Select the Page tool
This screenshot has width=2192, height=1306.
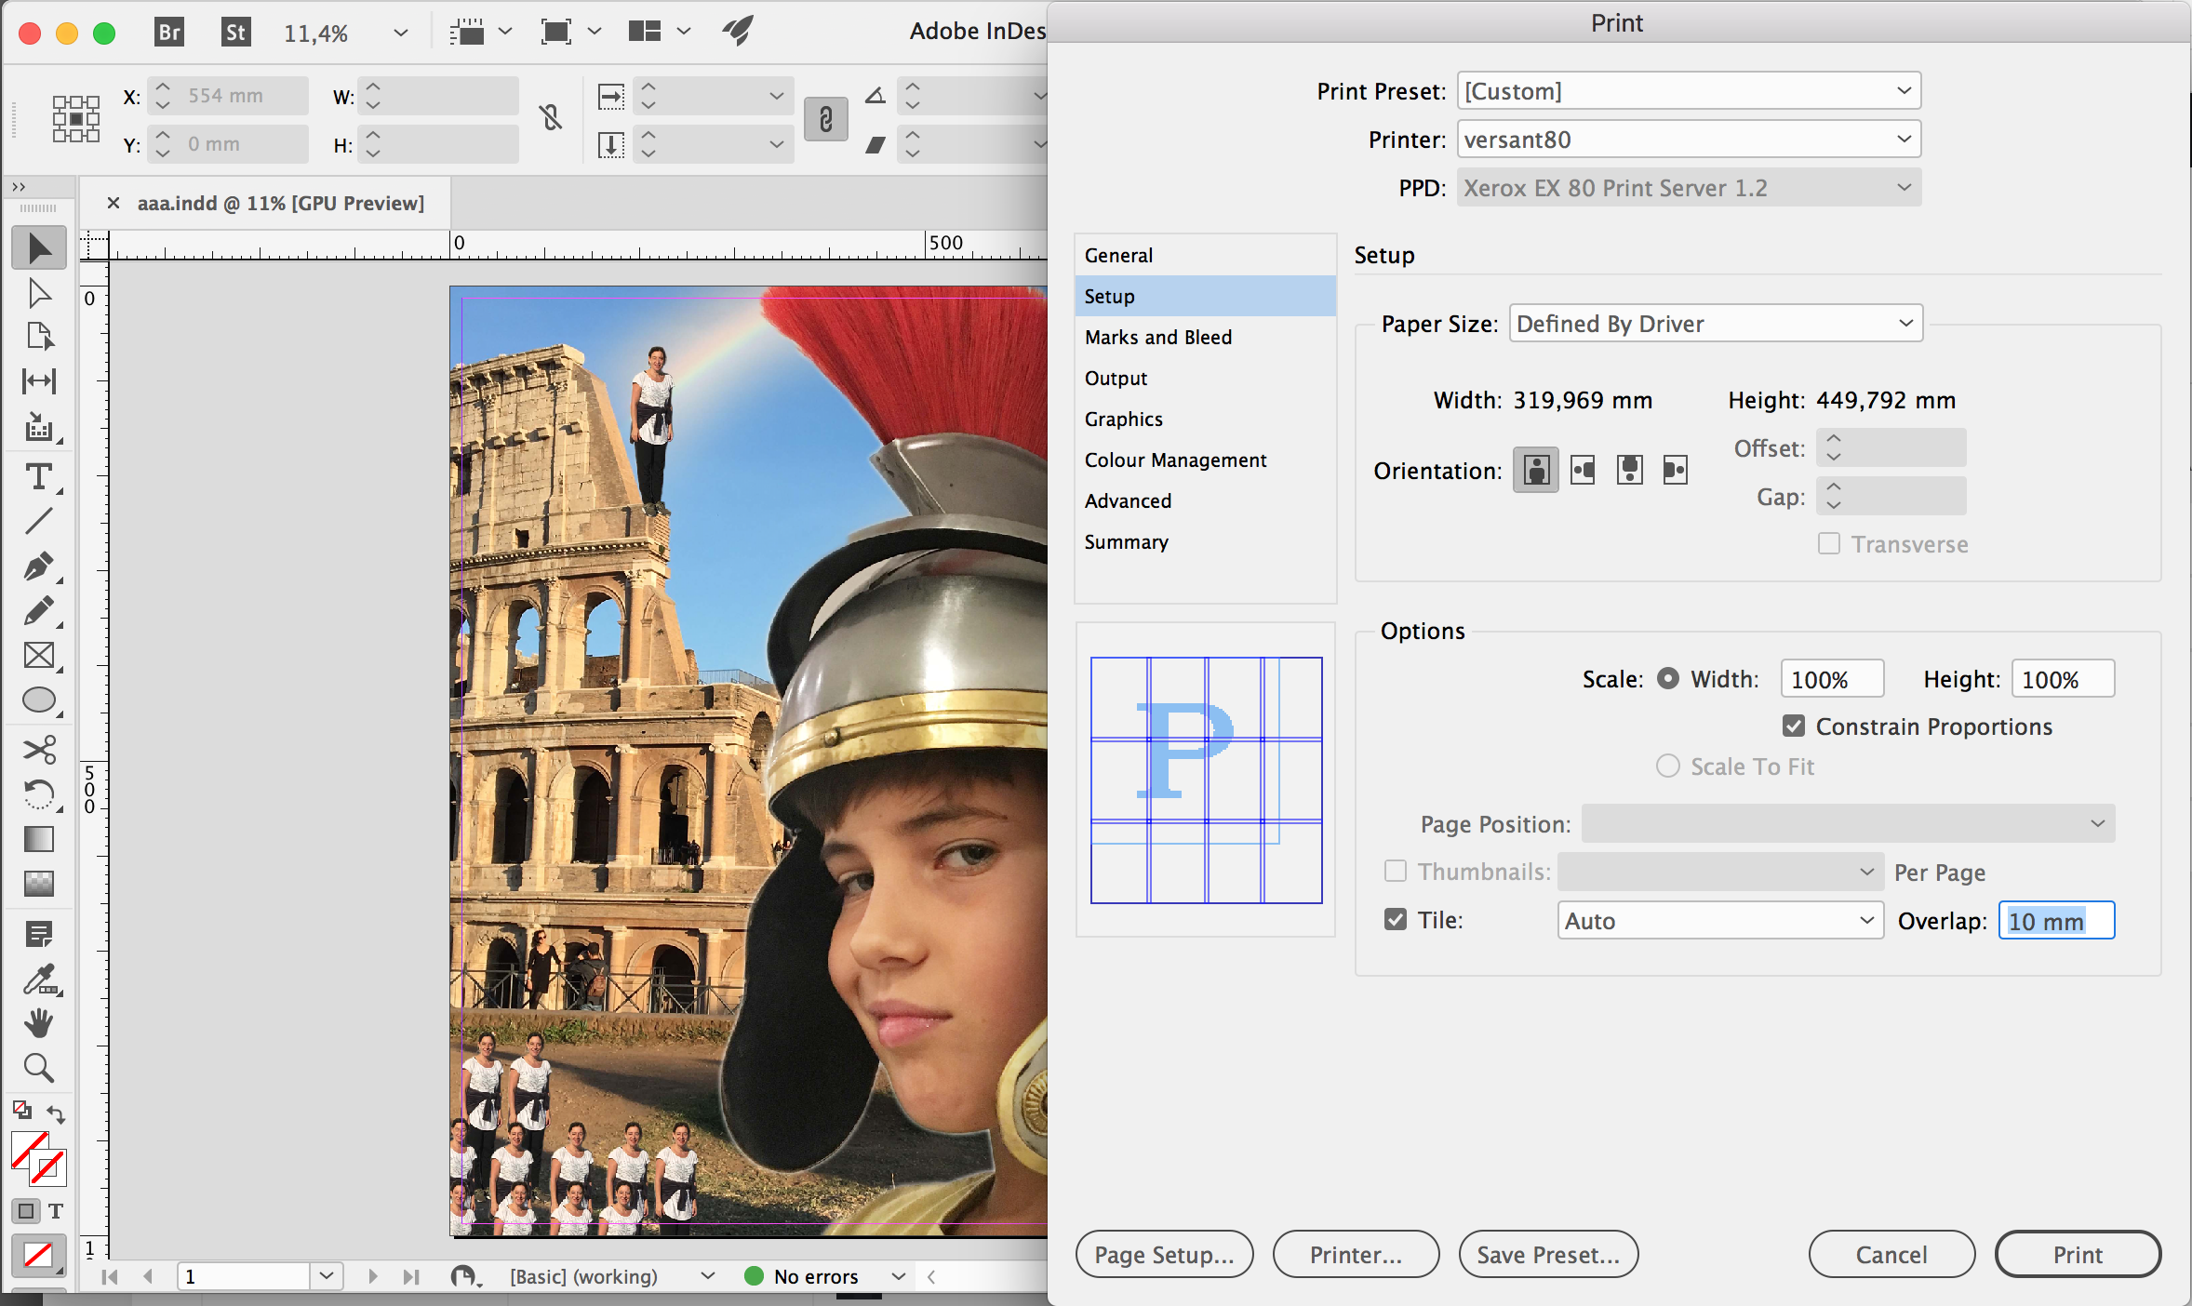[x=38, y=337]
